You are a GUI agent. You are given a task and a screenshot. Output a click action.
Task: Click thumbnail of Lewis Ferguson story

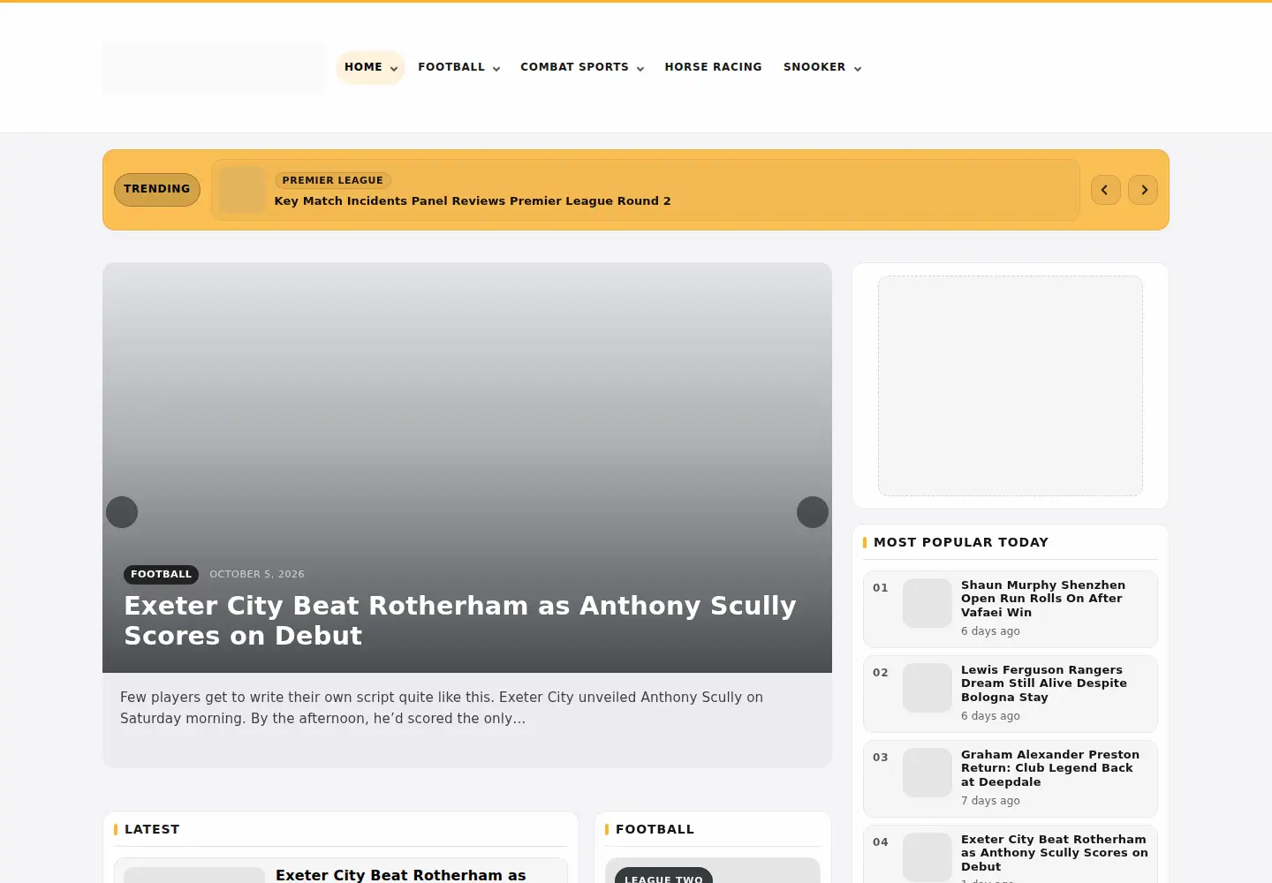[x=927, y=688]
